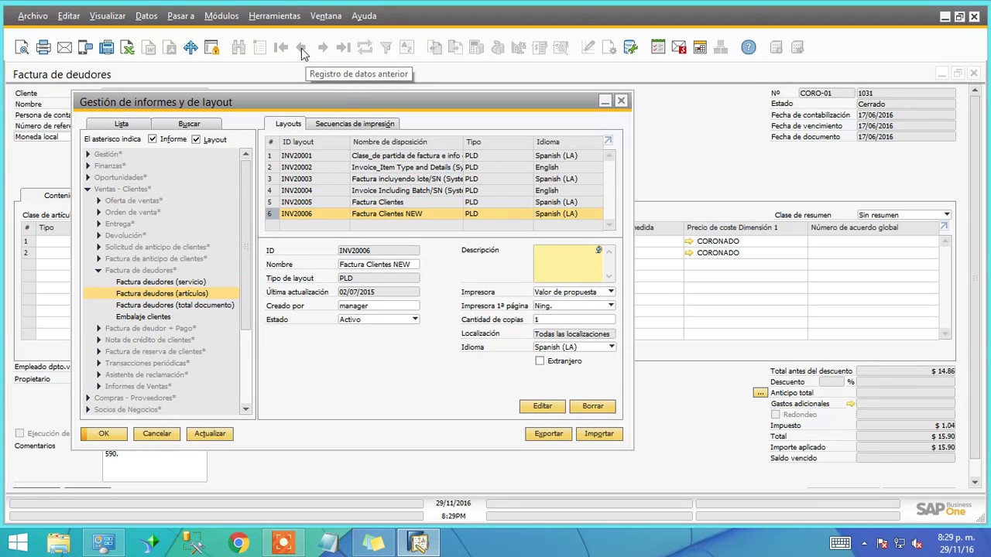The width and height of the screenshot is (991, 557).
Task: Open the Estado dropdown
Action: pos(415,320)
